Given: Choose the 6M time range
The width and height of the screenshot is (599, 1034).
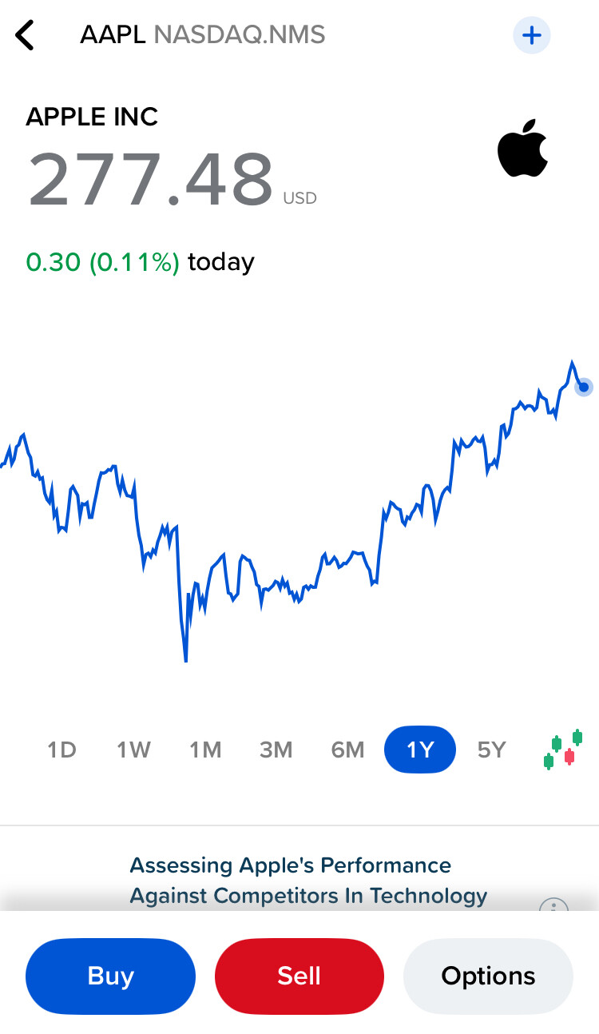Looking at the screenshot, I should pyautogui.click(x=348, y=750).
